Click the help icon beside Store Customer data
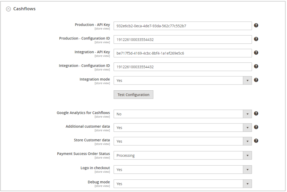 (256, 141)
